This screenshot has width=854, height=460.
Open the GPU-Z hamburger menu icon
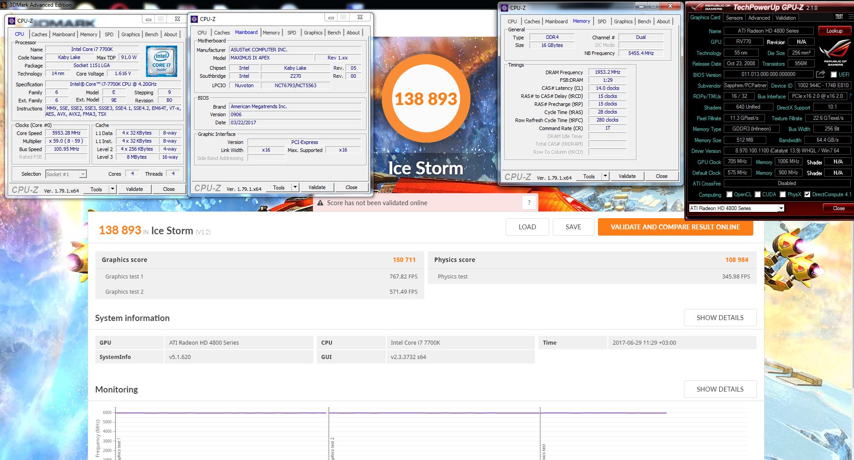click(x=851, y=17)
